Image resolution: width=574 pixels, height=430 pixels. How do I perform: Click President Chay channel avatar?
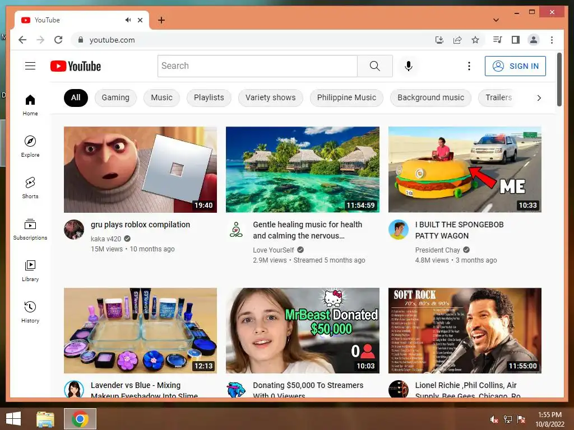(399, 230)
